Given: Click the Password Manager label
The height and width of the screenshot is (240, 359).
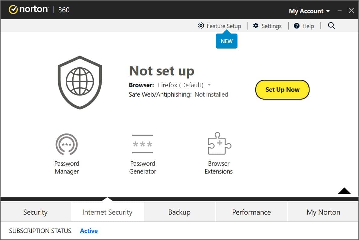Looking at the screenshot, I should click(67, 168).
